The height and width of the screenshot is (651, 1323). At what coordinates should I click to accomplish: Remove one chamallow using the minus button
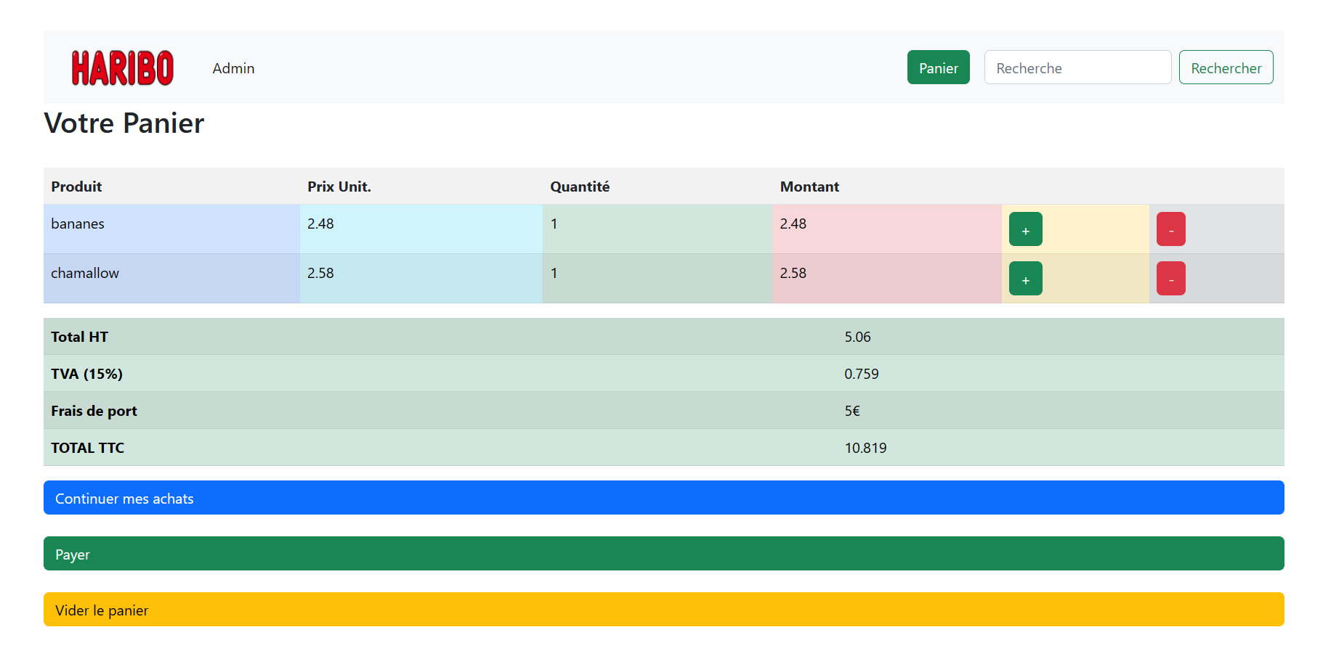(x=1170, y=279)
